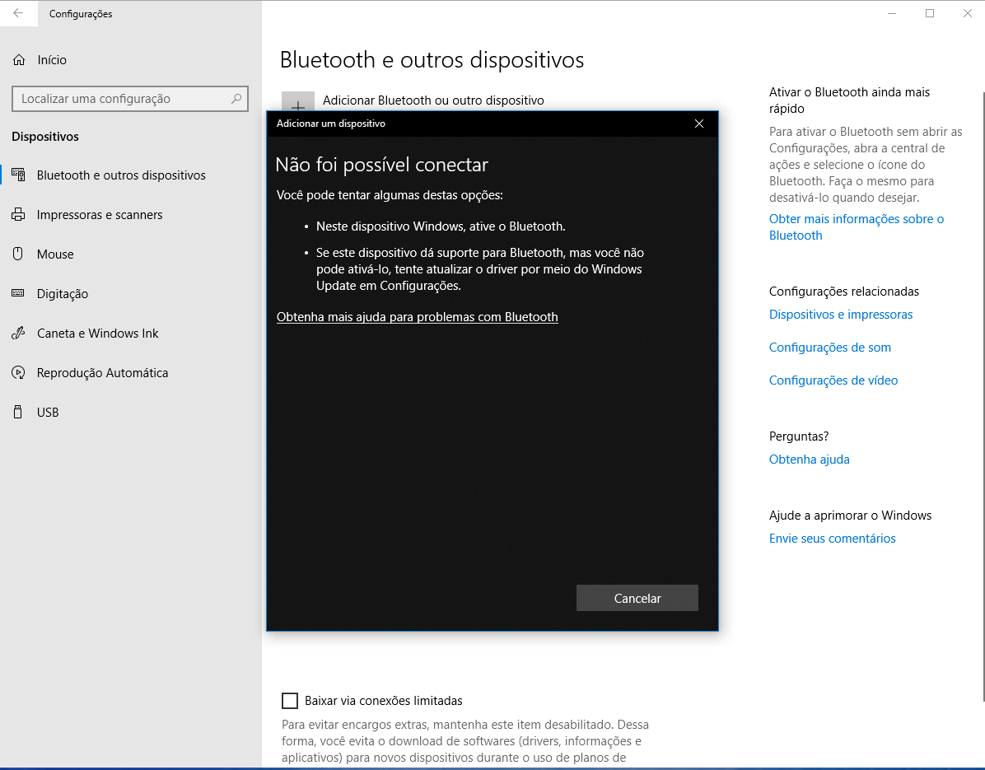Click the 'Perguntas?' heading
985x770 pixels.
(798, 436)
